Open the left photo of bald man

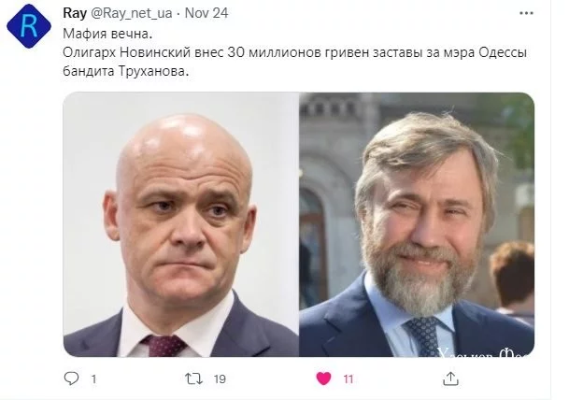(180, 224)
